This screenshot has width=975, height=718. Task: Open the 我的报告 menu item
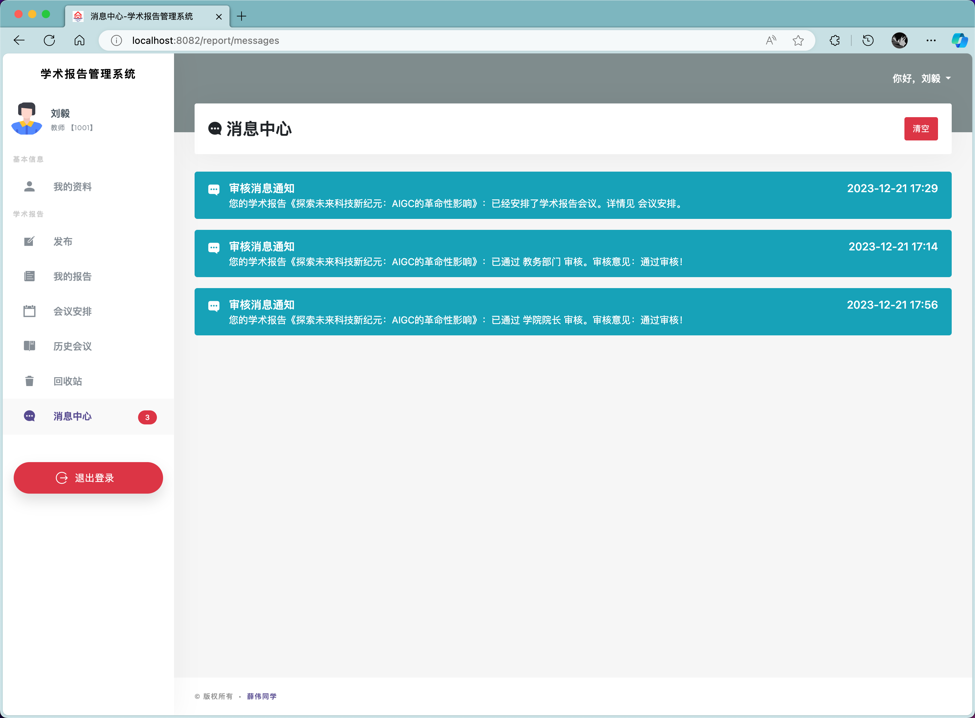coord(72,276)
